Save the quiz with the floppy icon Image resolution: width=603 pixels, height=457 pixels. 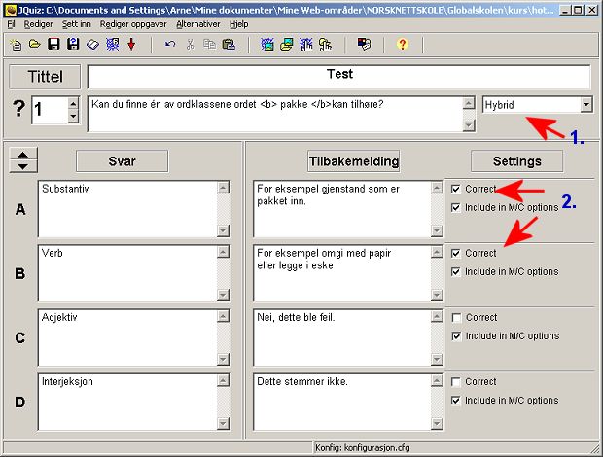tap(53, 45)
